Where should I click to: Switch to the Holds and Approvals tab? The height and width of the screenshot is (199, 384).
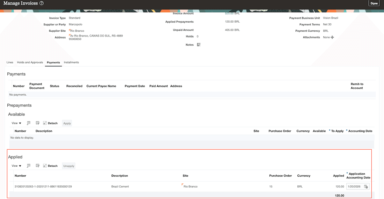30,62
